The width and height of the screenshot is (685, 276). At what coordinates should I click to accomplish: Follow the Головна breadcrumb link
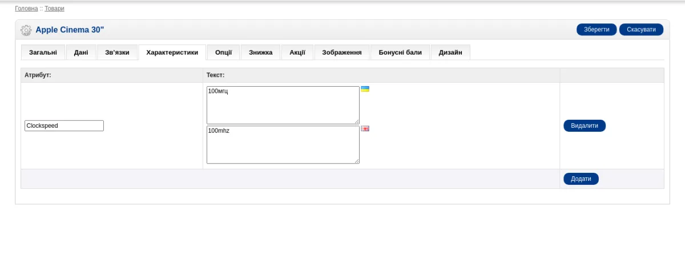[26, 9]
